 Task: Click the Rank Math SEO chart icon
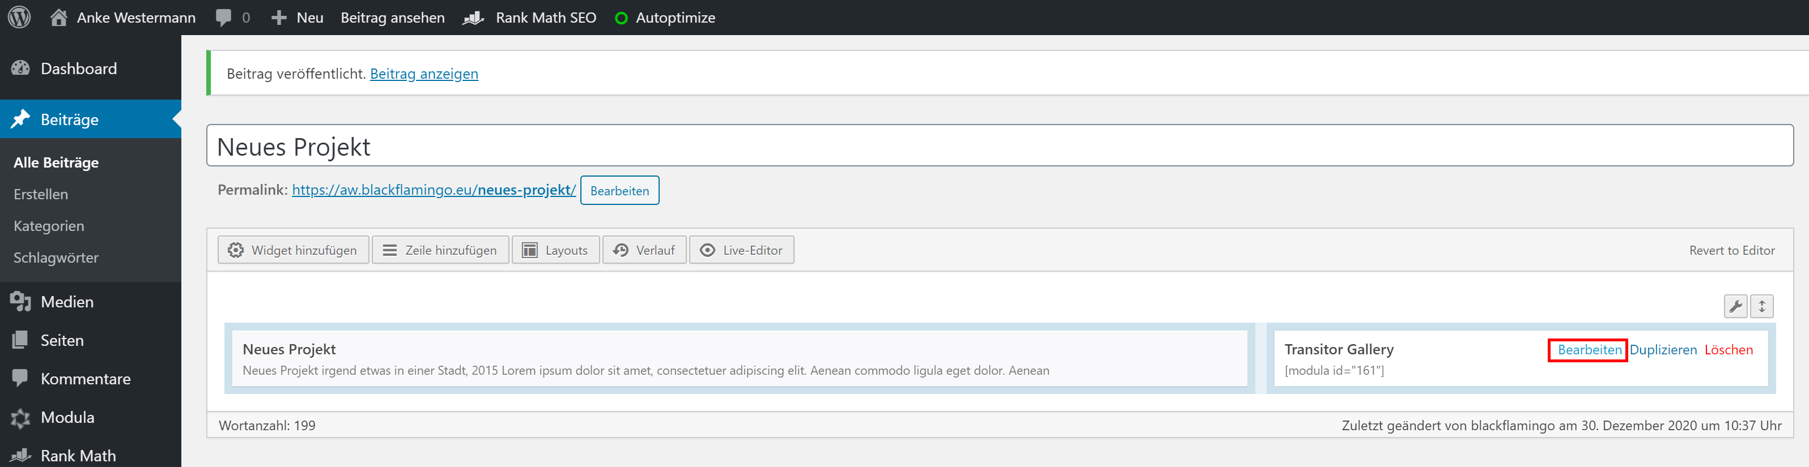click(473, 18)
